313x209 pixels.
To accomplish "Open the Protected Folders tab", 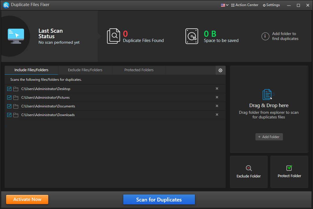I will 139,70.
